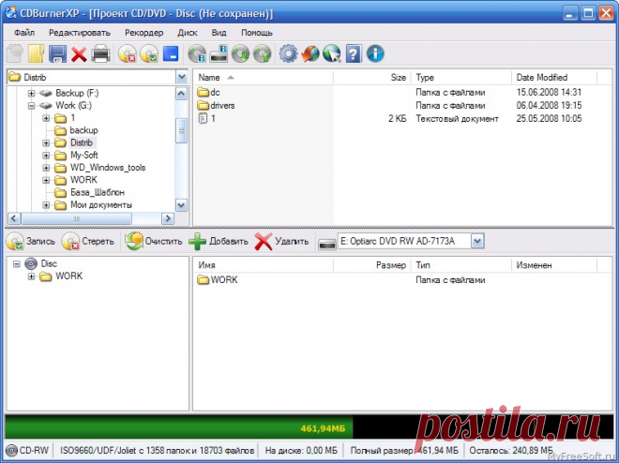
Task: Click the Open project folder icon
Action: click(36, 53)
